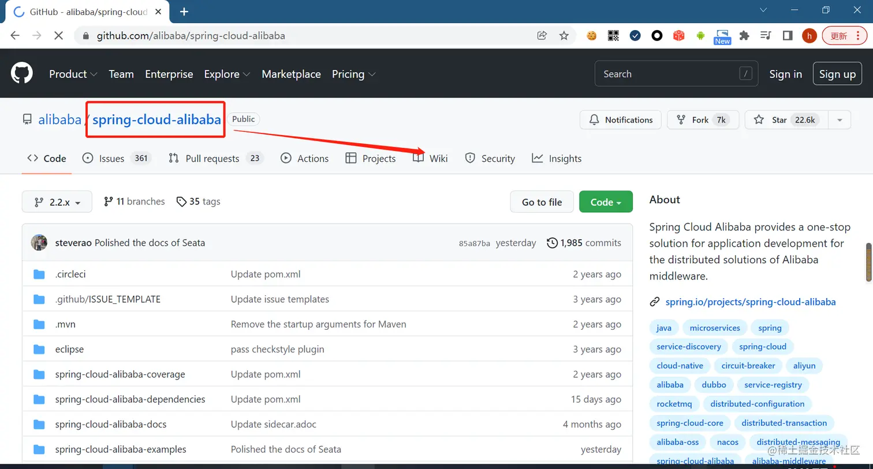Click the user profile avatar 'h'

(x=809, y=36)
